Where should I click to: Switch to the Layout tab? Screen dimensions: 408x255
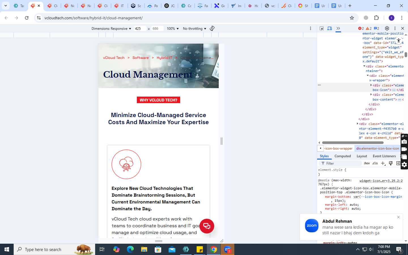click(x=362, y=156)
